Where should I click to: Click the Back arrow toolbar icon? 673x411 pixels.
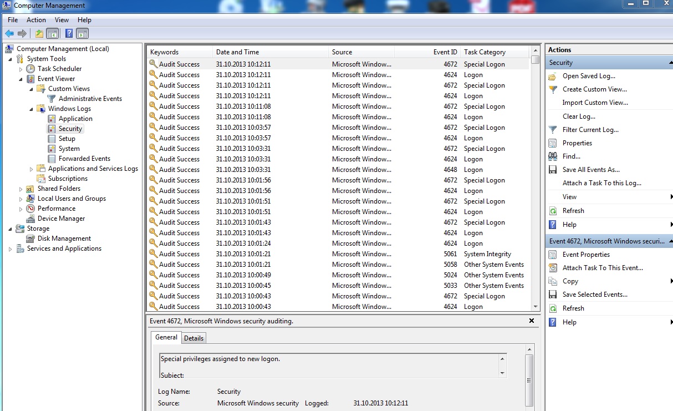tap(9, 34)
